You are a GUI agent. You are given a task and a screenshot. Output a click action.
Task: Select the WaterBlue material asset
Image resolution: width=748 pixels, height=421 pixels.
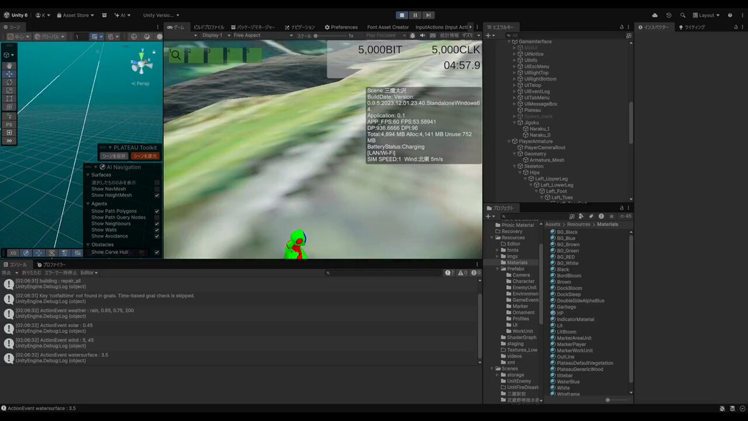(x=568, y=382)
